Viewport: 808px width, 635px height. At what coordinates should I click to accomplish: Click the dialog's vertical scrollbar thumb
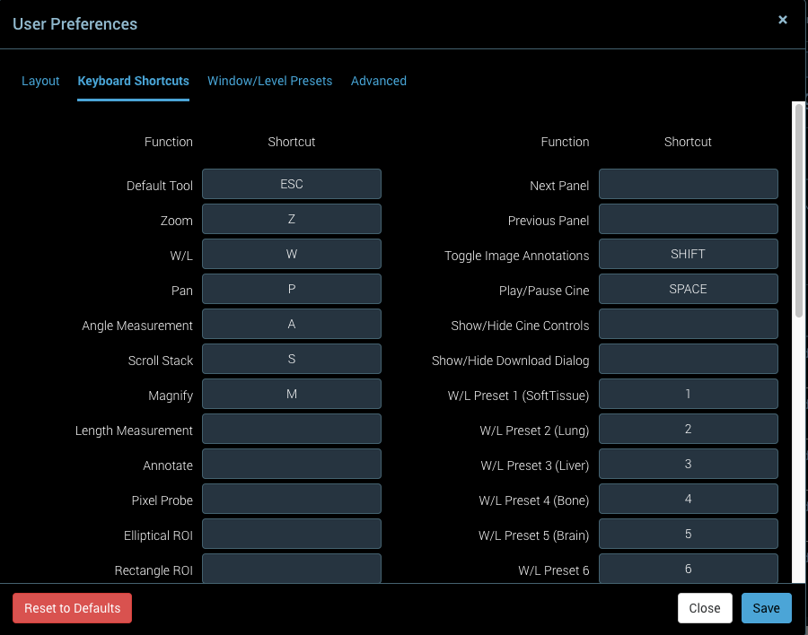tap(799, 211)
